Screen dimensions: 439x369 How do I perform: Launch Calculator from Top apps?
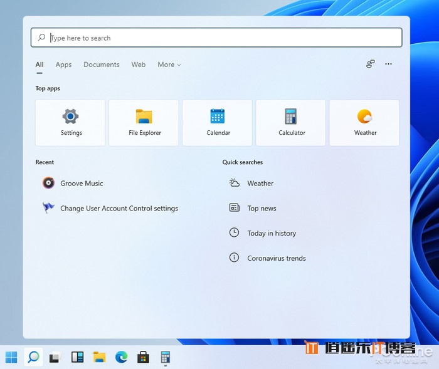click(290, 123)
